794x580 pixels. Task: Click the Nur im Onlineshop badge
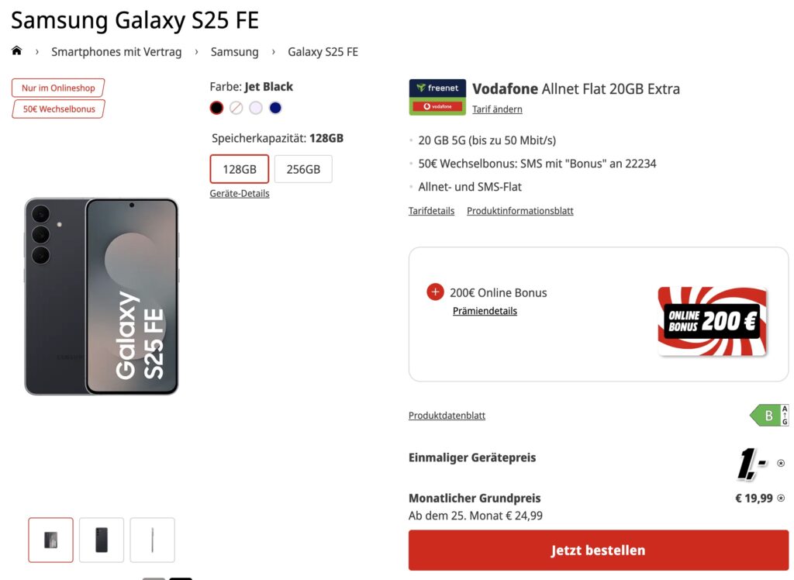coord(58,88)
